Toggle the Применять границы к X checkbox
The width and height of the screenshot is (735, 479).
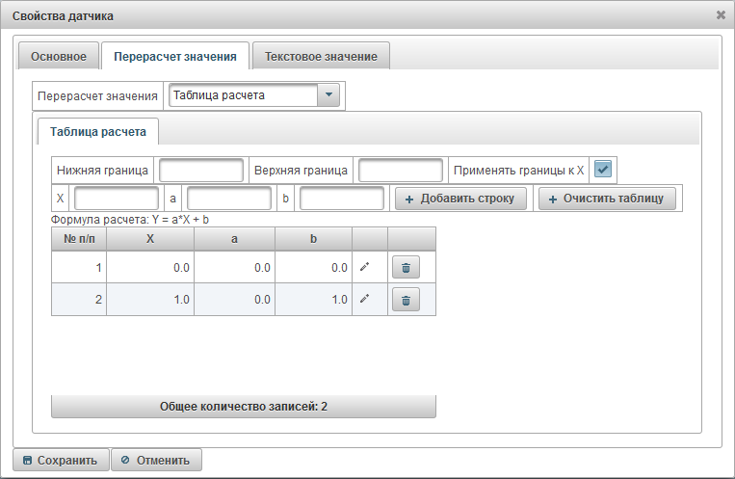603,170
